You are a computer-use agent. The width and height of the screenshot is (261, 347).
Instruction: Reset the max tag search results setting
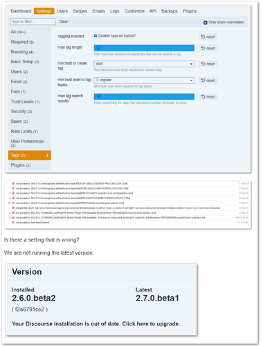[x=208, y=96]
